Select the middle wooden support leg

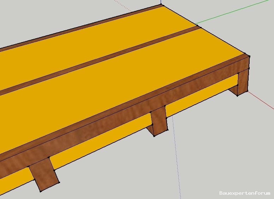tap(159, 121)
